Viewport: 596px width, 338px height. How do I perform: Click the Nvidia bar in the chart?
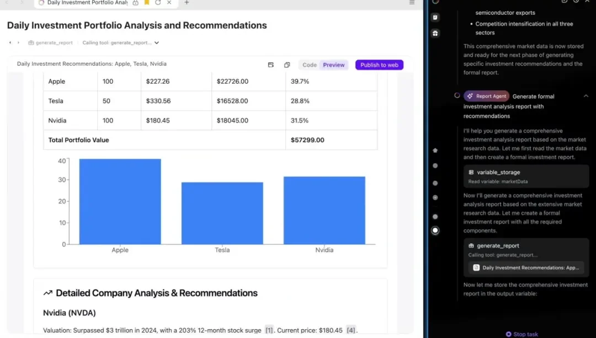pos(324,211)
